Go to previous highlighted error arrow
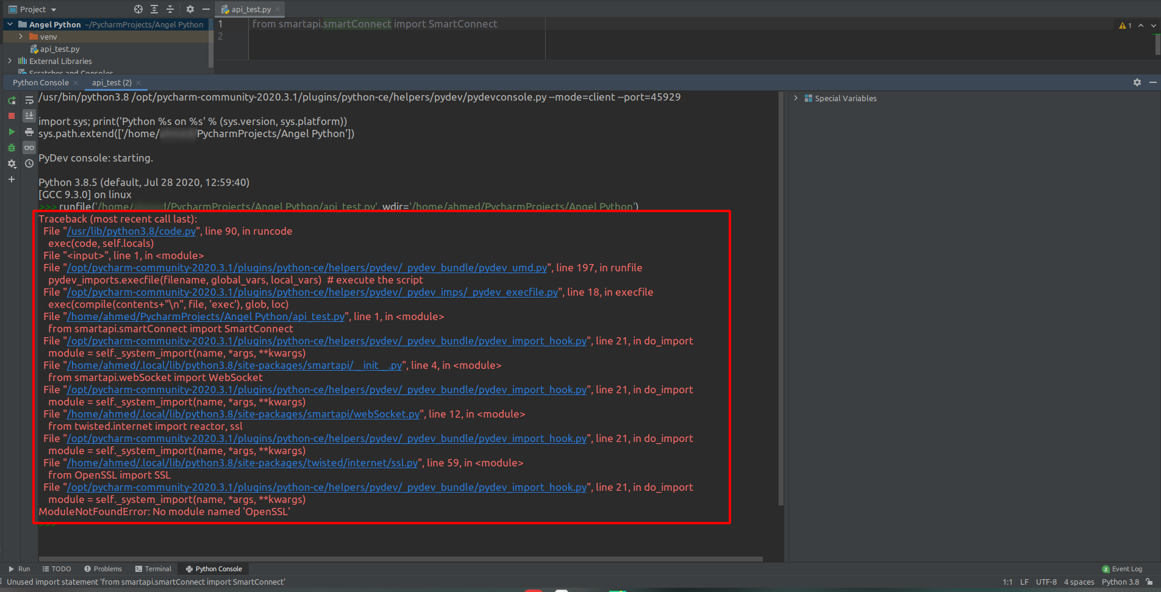Screen dimensions: 1161x592 tap(1141, 25)
